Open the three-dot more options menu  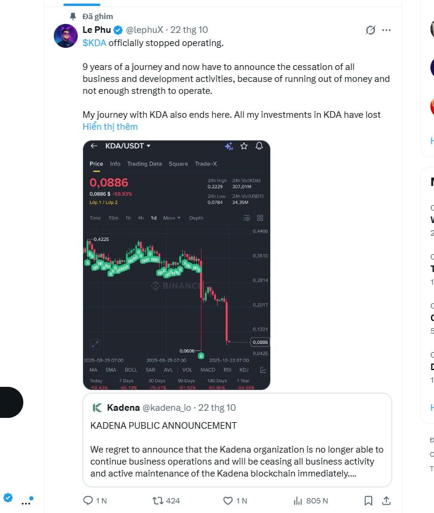point(386,30)
